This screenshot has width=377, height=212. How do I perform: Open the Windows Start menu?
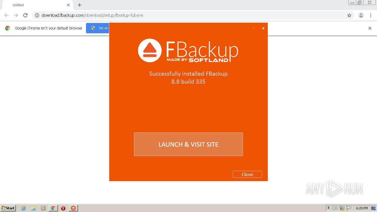pos(8,208)
